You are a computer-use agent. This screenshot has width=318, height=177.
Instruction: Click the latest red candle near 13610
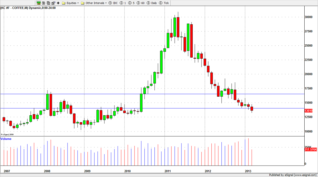tap(252, 109)
